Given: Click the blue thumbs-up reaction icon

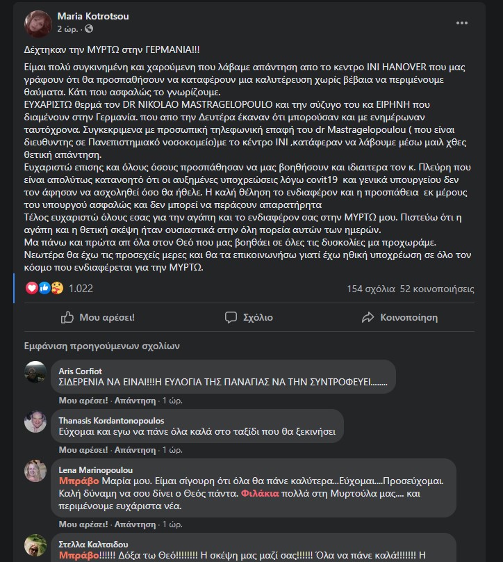Looking at the screenshot, I should click(44, 288).
